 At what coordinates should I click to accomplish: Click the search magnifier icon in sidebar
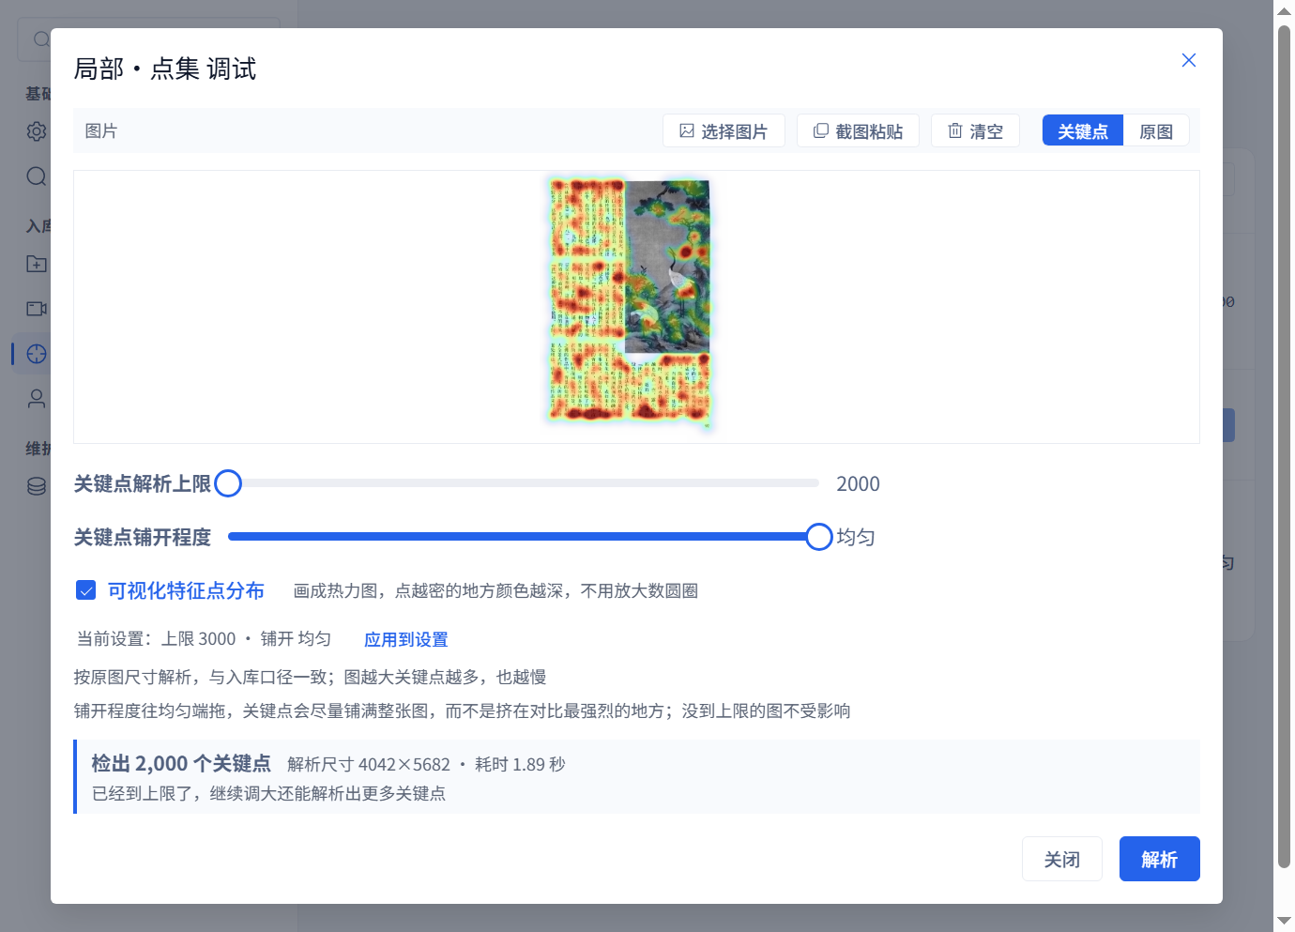point(37,176)
